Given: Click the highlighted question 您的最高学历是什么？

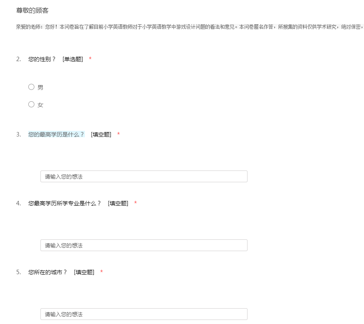Looking at the screenshot, I should click(56, 134).
